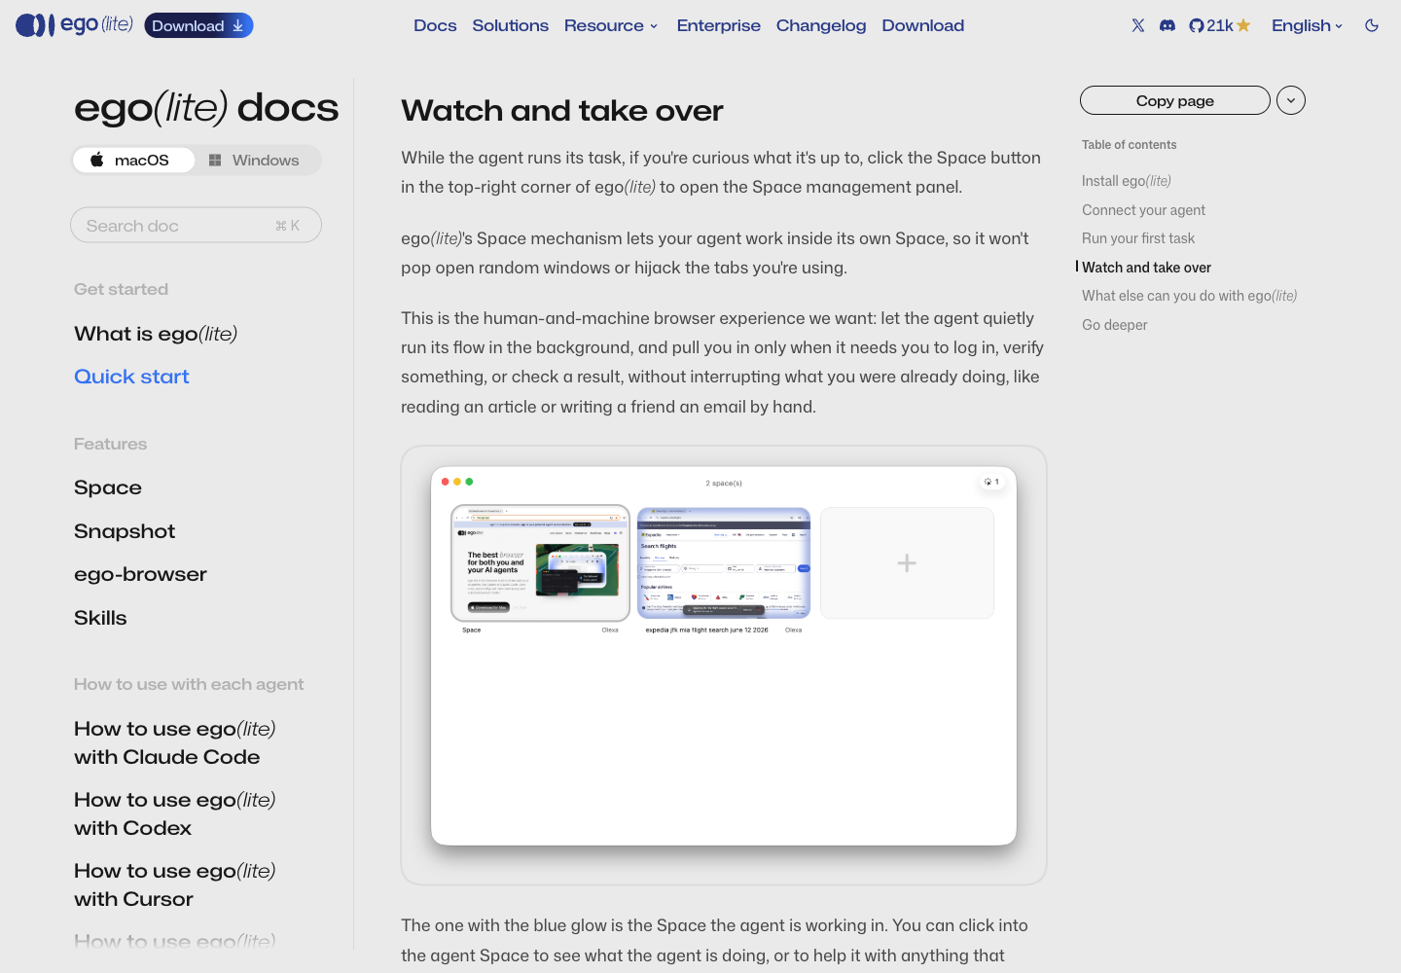The width and height of the screenshot is (1401, 973).
Task: Jump to Watch and take over in contents
Action: (1146, 268)
